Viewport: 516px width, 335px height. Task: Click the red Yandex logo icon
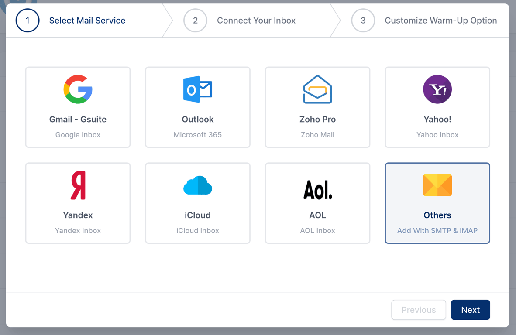(78, 185)
